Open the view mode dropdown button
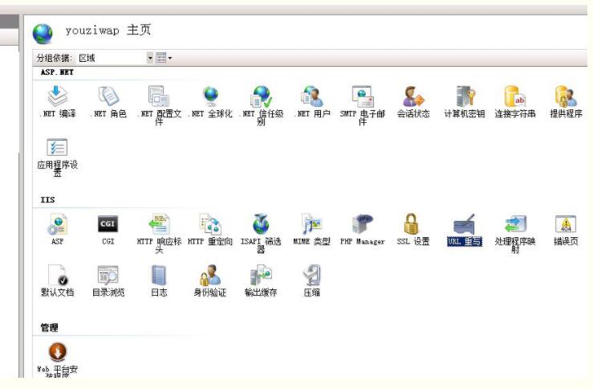This screenshot has width=593, height=389. (164, 58)
